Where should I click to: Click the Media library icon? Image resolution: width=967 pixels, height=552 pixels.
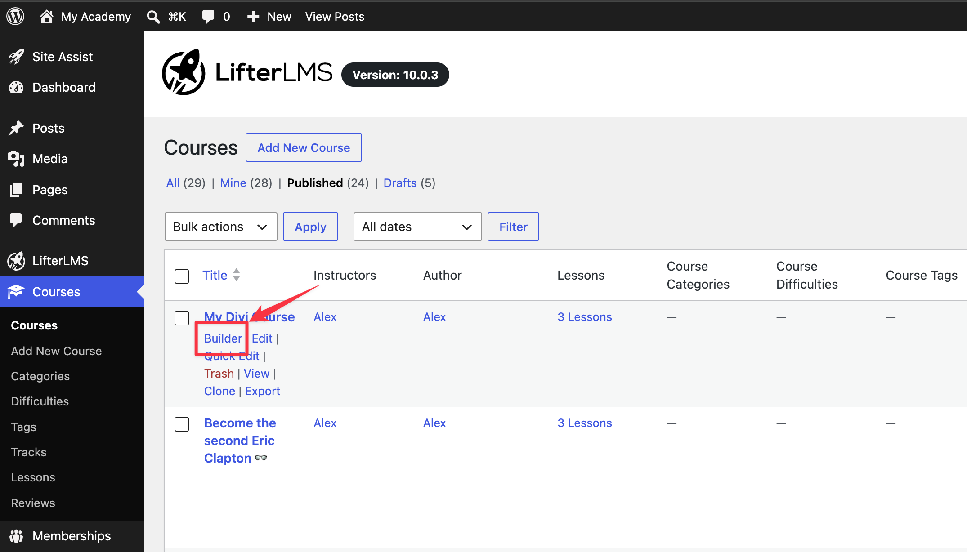pyautogui.click(x=16, y=159)
